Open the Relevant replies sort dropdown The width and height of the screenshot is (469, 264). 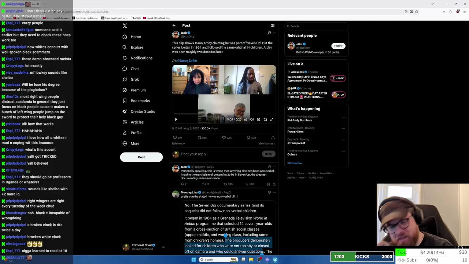point(178,144)
